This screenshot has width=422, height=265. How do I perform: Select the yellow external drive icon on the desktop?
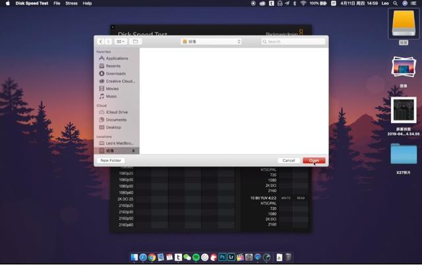pyautogui.click(x=403, y=24)
